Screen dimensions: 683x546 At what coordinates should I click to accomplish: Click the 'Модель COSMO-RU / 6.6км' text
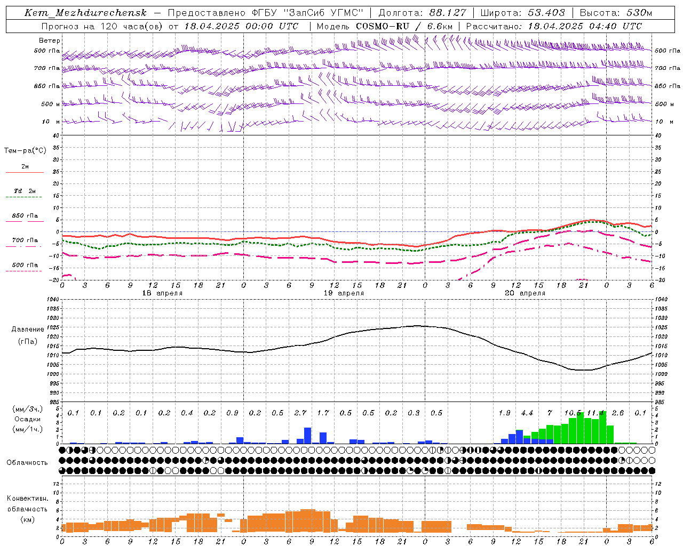point(385,26)
